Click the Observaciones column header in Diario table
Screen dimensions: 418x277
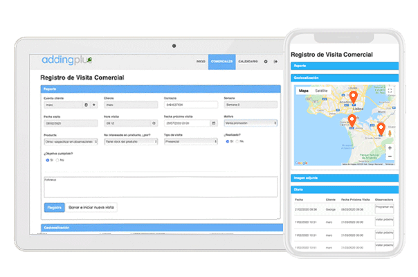pyautogui.click(x=384, y=199)
